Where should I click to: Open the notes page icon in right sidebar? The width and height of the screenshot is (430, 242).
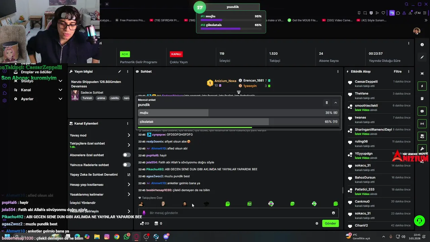(x=422, y=98)
